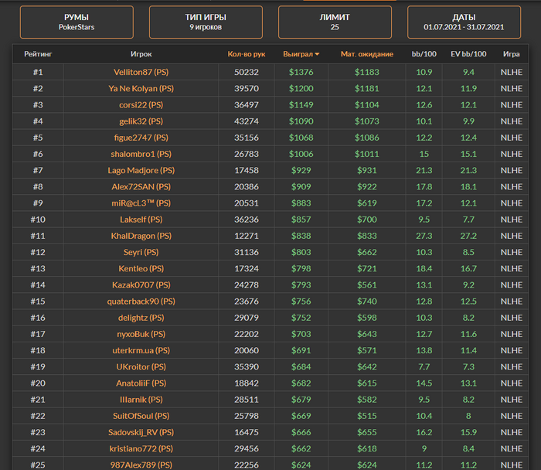This screenshot has height=470, width=541.
Task: Click the bb/100 column header
Action: coord(424,54)
